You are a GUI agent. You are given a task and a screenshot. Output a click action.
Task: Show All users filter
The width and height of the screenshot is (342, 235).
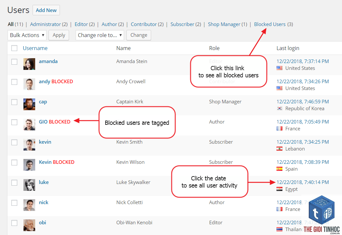(x=11, y=24)
